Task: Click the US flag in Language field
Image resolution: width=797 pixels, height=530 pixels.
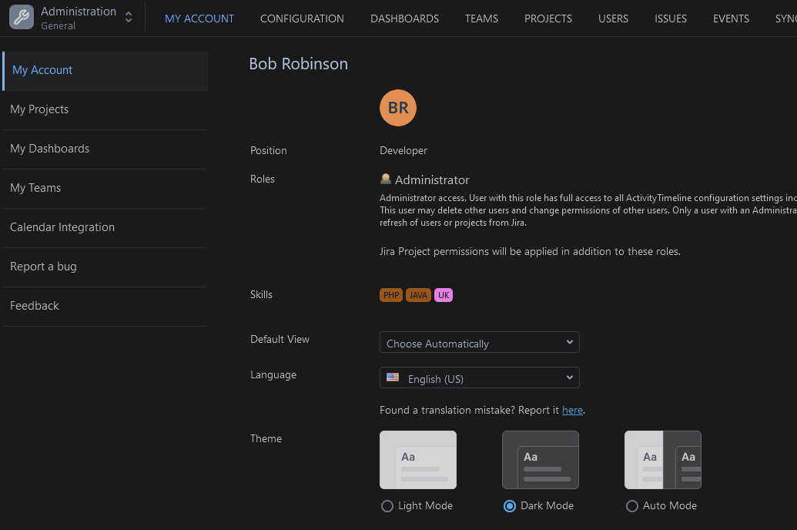Action: [393, 378]
